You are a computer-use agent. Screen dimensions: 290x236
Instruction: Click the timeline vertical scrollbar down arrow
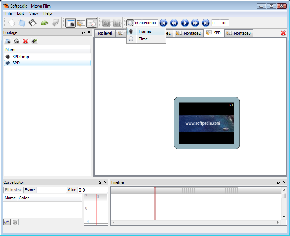(284, 217)
